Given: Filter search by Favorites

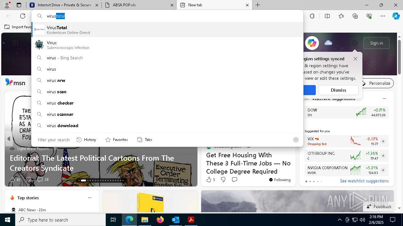Looking at the screenshot, I should point(116,140).
